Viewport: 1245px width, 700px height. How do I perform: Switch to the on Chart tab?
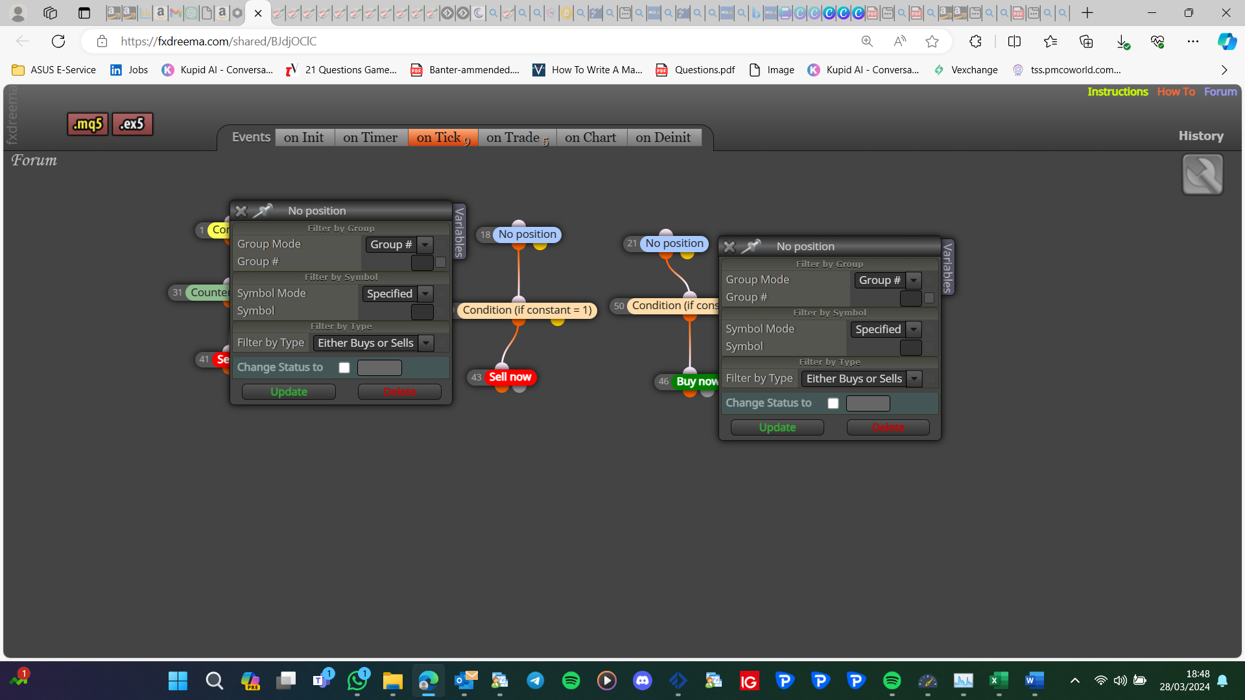[591, 137]
